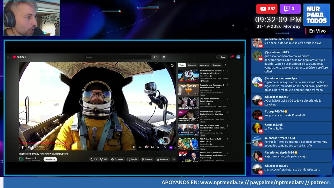The image size is (334, 188).
Task: Cast the video to a TV
Action: 159,147
